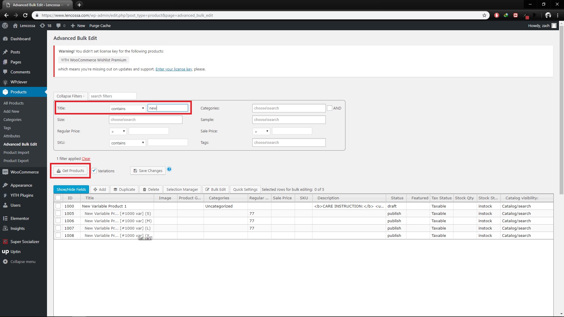Open All Products submenu item
The height and width of the screenshot is (317, 564).
(x=14, y=103)
